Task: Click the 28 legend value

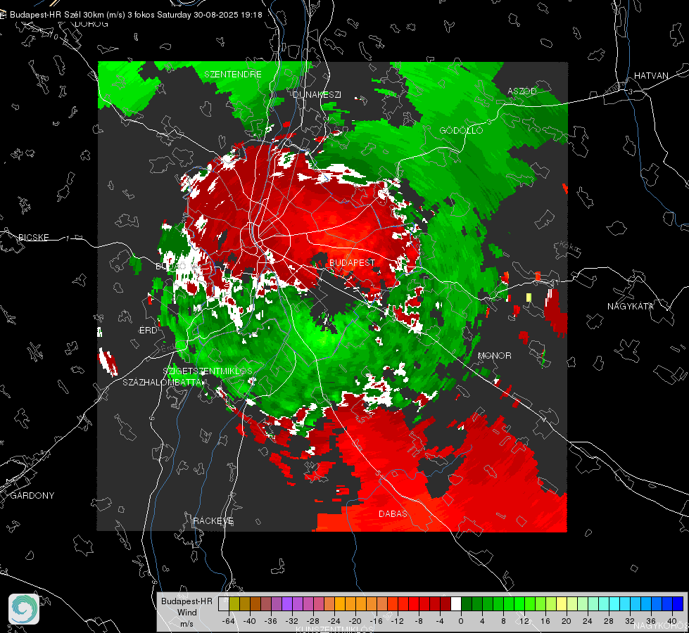Action: pos(609,621)
